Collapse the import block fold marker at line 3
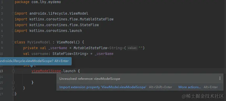 (13, 14)
